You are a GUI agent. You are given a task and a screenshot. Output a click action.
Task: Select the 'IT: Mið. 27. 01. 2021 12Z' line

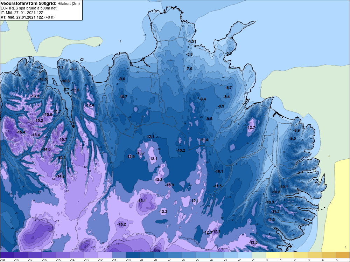21,13
